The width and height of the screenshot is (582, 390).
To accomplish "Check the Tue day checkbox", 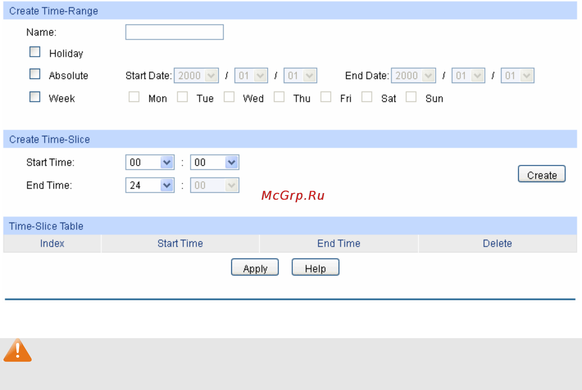I will click(x=182, y=97).
